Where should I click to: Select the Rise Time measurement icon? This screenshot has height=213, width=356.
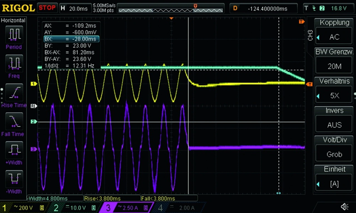click(x=14, y=93)
